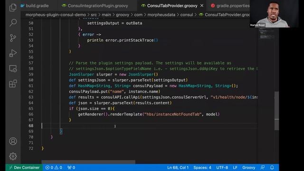Click the Dev Container remote indicator
Viewport: 304px width, 171px height.
[x=24, y=168]
